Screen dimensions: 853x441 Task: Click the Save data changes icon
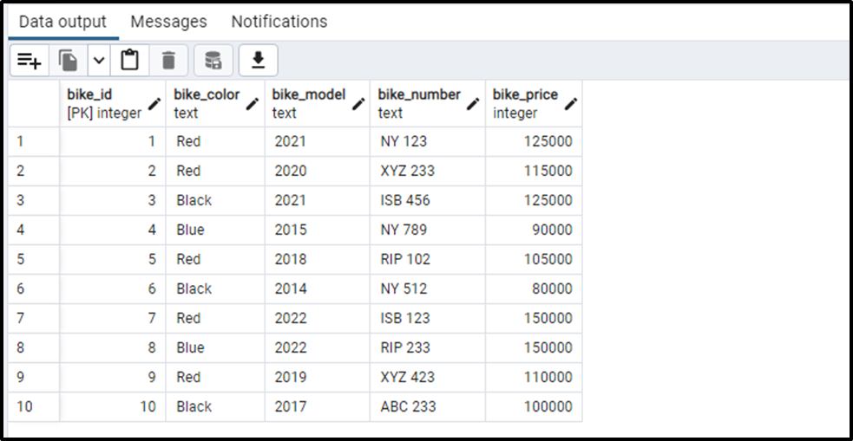coord(213,61)
